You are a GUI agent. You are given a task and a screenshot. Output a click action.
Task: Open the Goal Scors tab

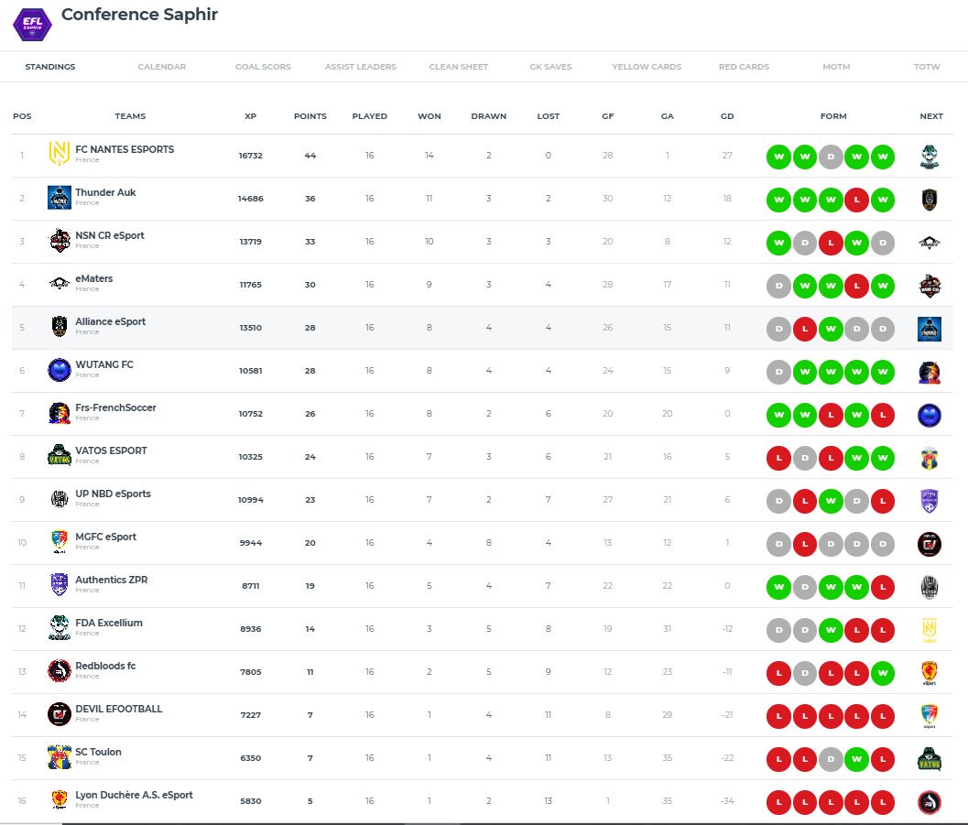(x=263, y=67)
